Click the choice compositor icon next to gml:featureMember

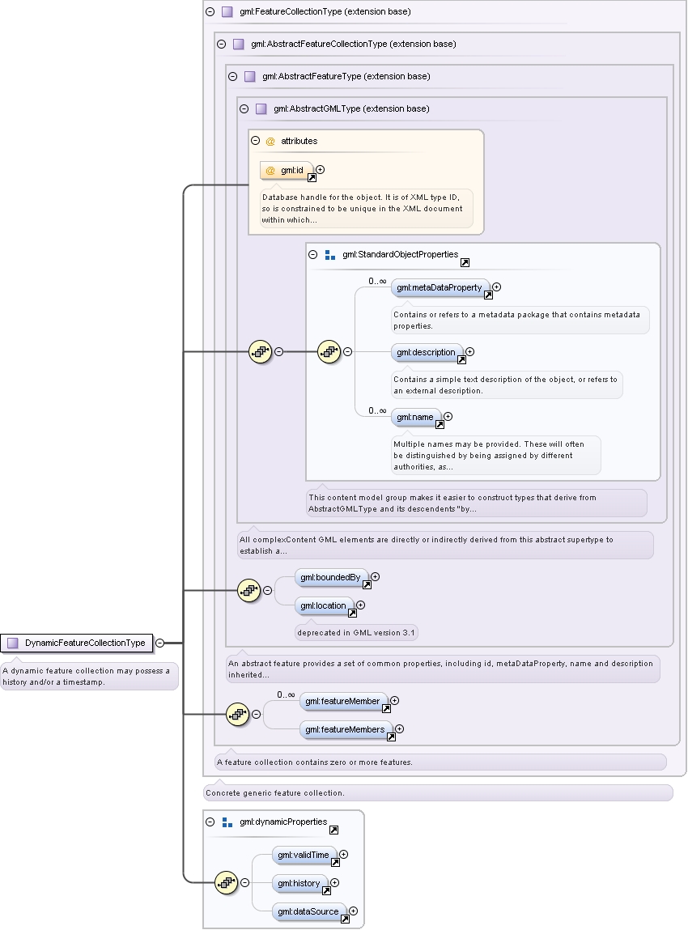click(238, 714)
